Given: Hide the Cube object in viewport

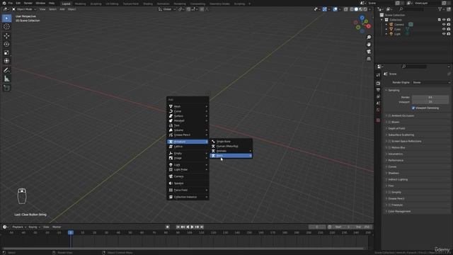Looking at the screenshot, I should (444, 29).
